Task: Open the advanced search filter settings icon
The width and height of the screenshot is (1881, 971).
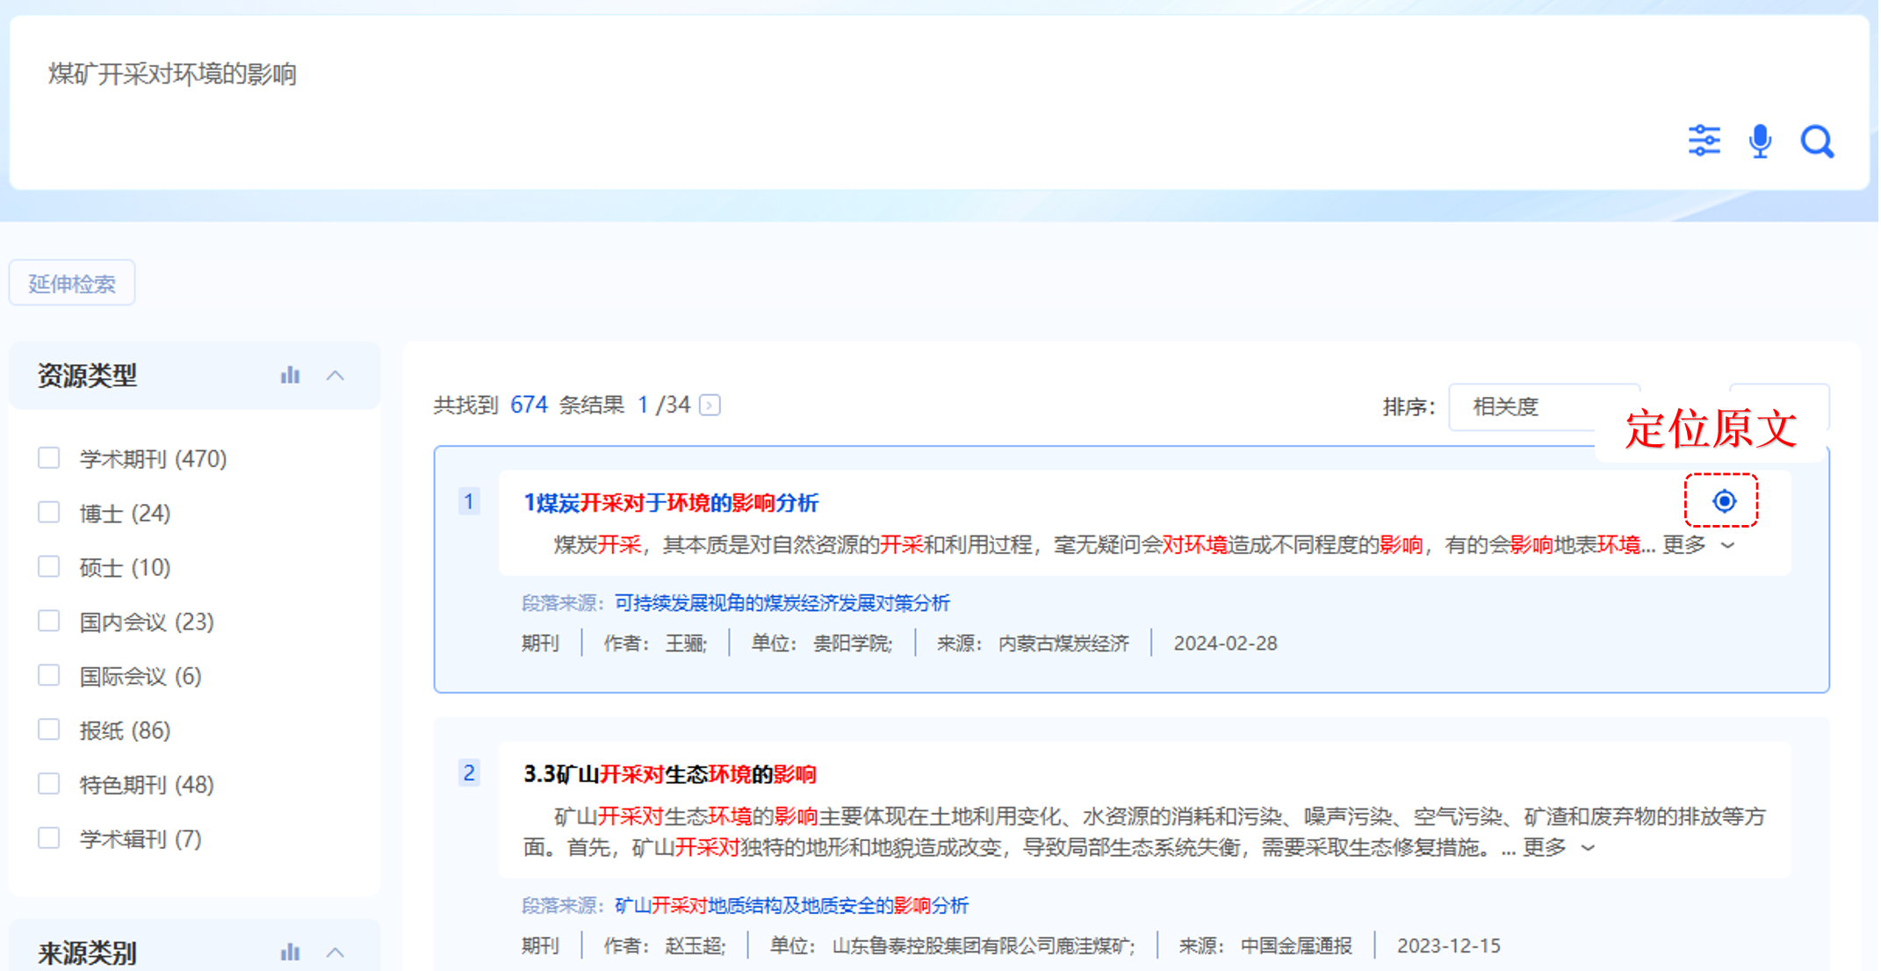Action: click(1704, 140)
